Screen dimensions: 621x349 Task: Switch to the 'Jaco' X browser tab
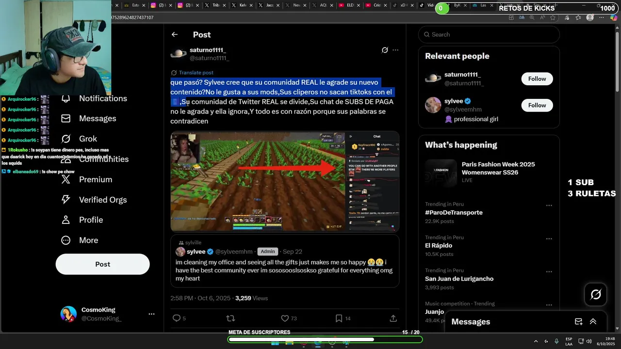point(268,5)
